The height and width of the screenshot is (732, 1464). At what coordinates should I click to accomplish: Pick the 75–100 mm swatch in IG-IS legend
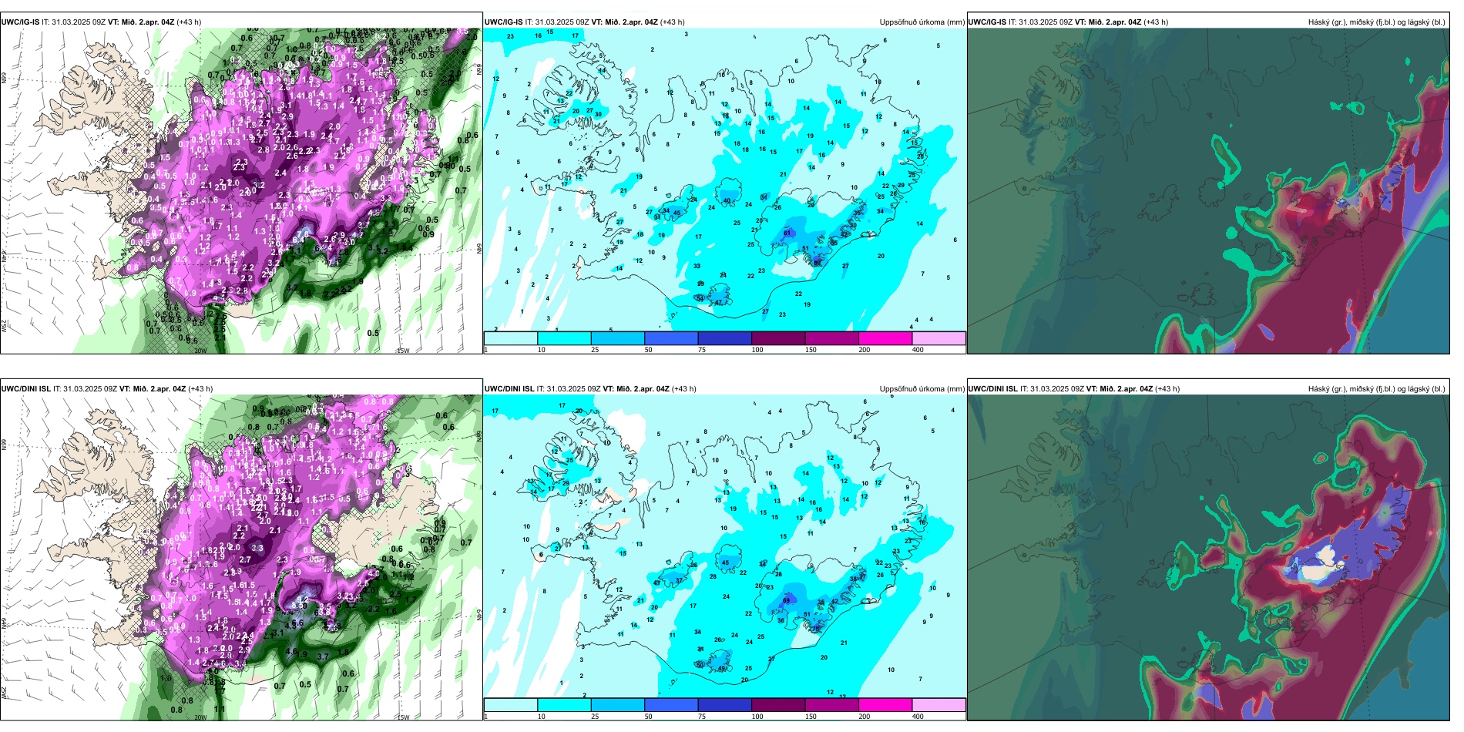point(725,338)
